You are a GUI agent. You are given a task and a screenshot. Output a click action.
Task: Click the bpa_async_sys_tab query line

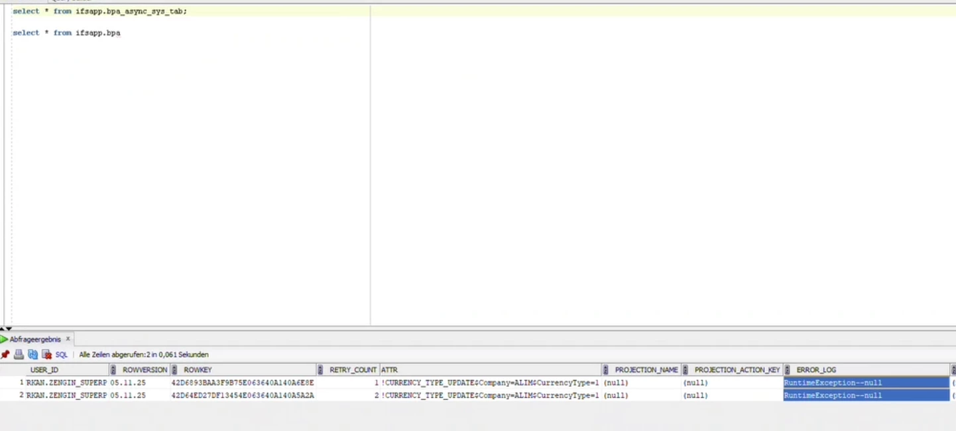click(x=100, y=11)
